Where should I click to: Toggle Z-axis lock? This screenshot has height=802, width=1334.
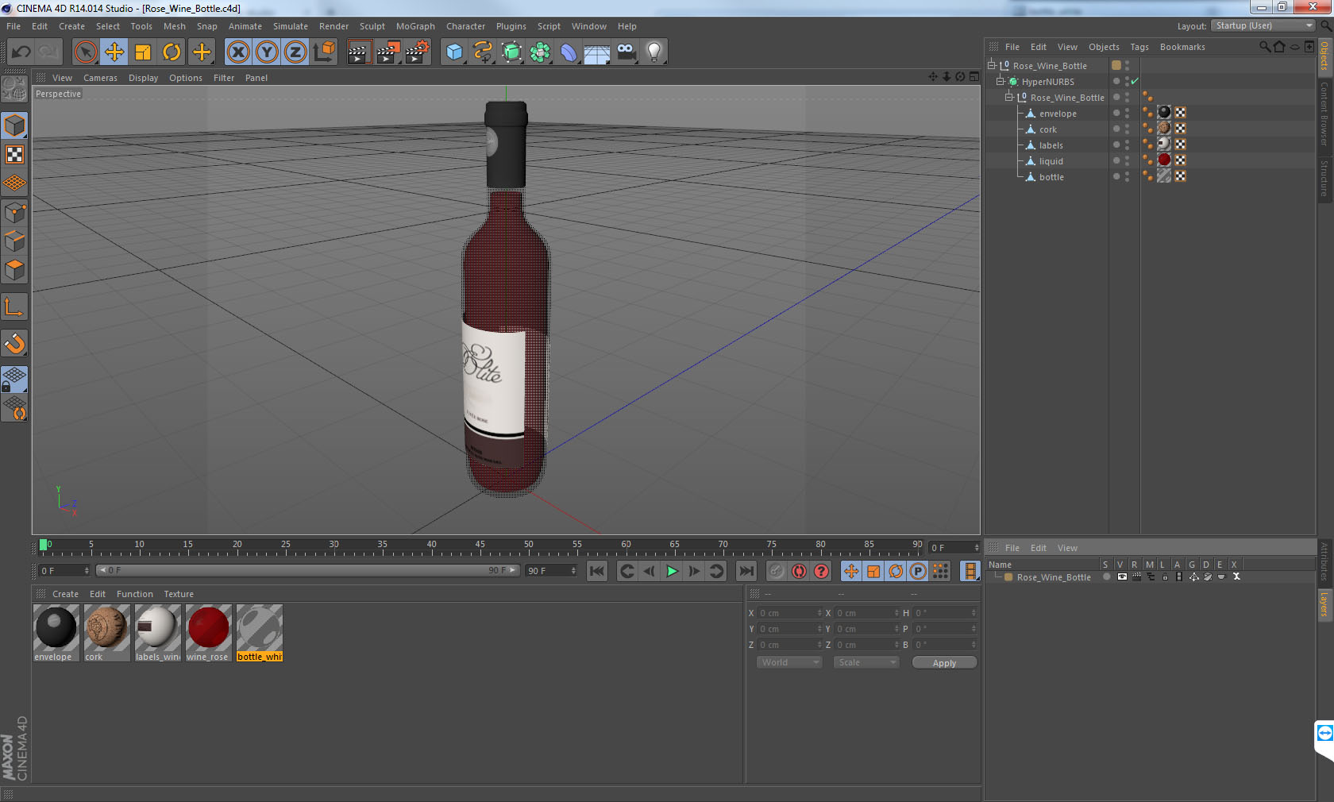(295, 52)
